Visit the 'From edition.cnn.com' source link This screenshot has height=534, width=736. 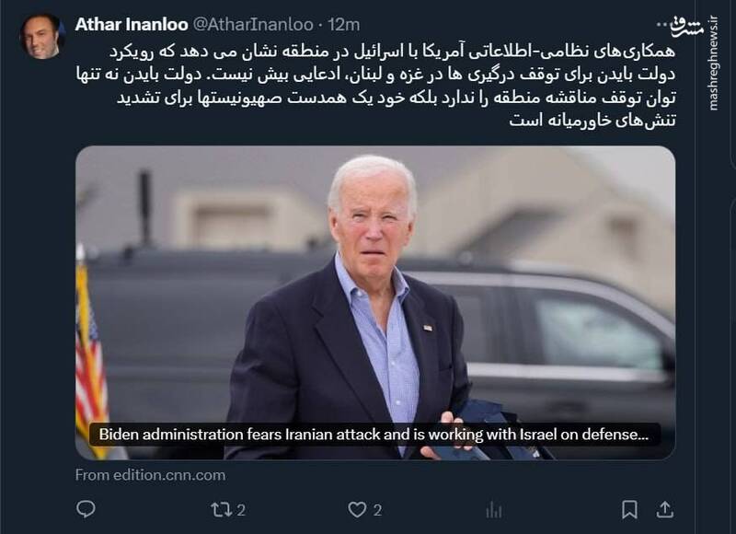[x=150, y=475]
